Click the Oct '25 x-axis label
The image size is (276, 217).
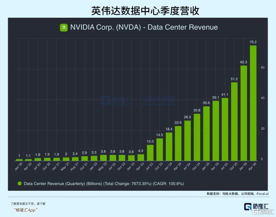[x=234, y=167]
